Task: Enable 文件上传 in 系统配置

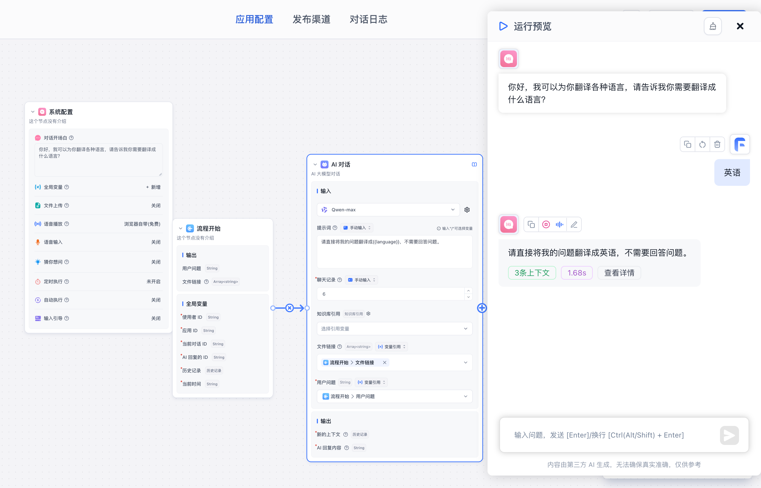Action: tap(156, 205)
